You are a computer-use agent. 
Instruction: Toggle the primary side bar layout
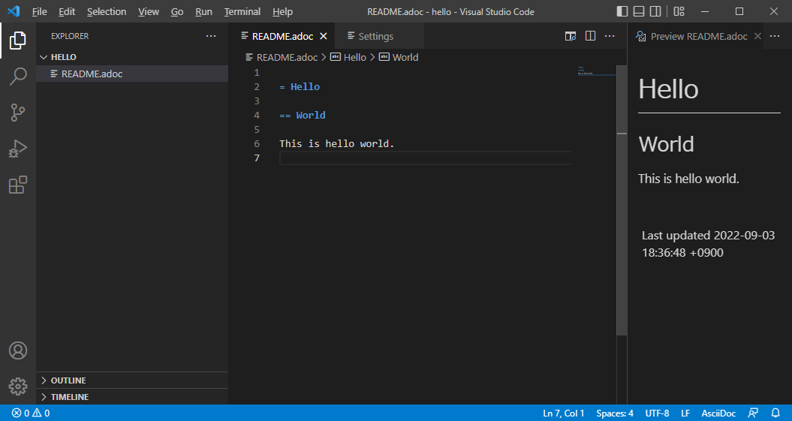[x=622, y=11]
